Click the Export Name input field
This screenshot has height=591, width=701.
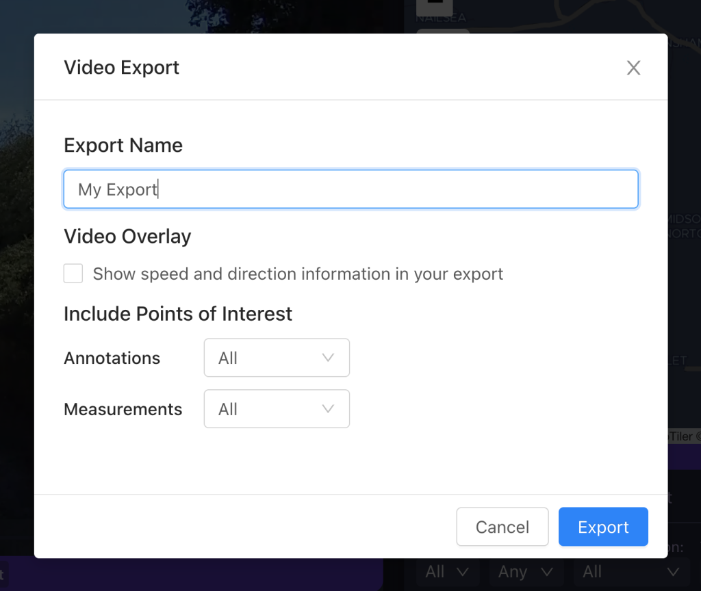351,189
